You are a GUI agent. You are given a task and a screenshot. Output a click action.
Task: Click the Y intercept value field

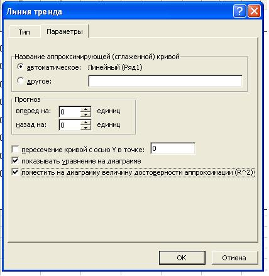173,148
